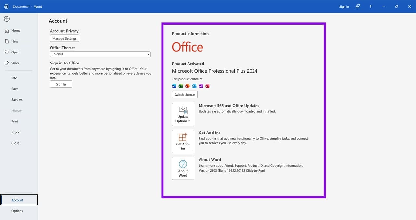The height and width of the screenshot is (220, 416).
Task: Click the Manage Settings button
Action: pyautogui.click(x=65, y=39)
